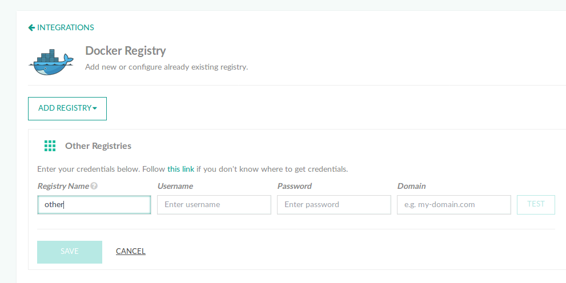
Task: Select the Docker Registry page heading
Action: tap(126, 51)
